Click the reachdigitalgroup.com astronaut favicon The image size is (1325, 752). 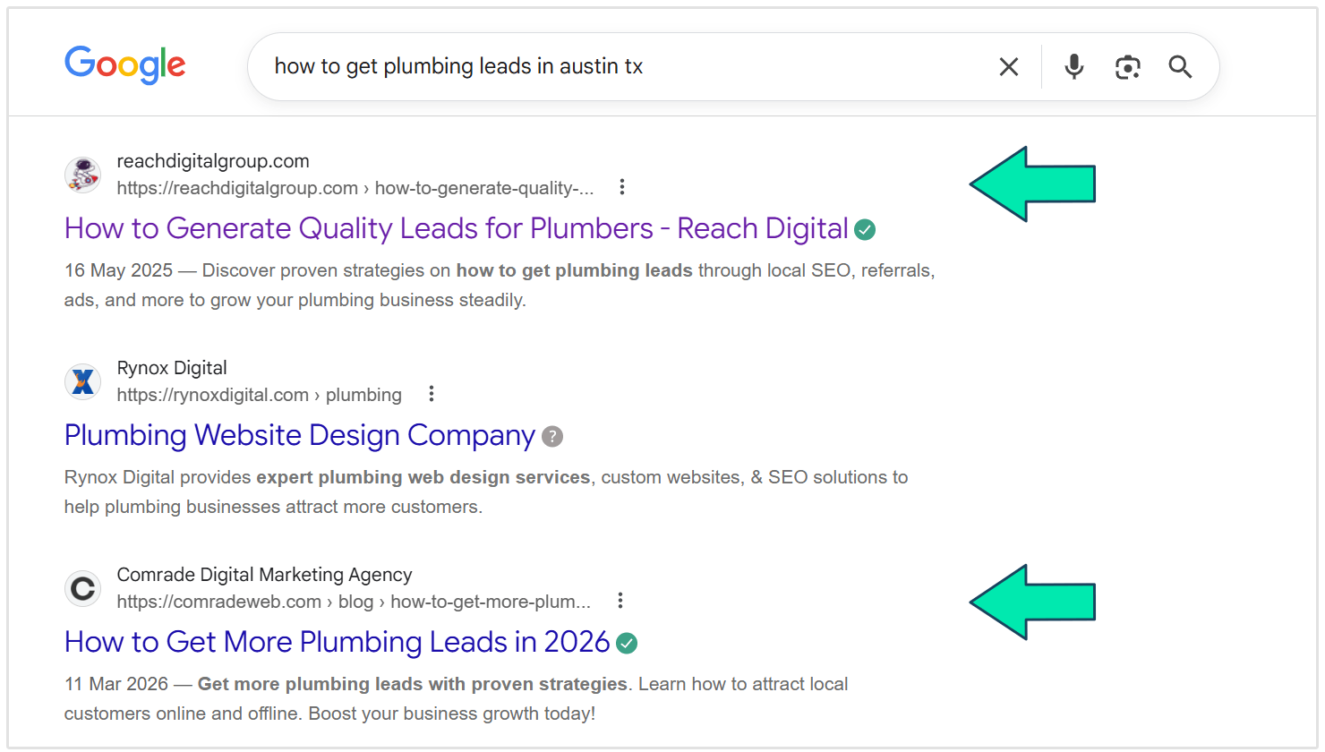pos(82,175)
